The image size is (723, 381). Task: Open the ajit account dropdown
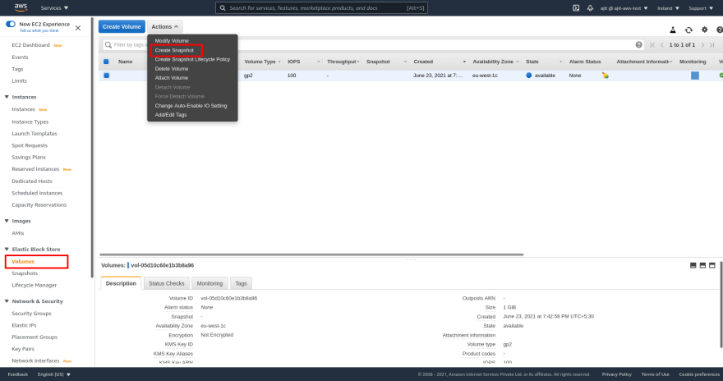click(x=624, y=8)
